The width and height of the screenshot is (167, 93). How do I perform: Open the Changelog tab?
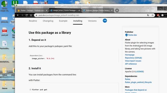click(x=48, y=21)
